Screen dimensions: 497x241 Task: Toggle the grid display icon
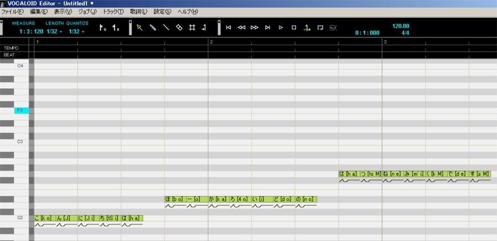192,28
